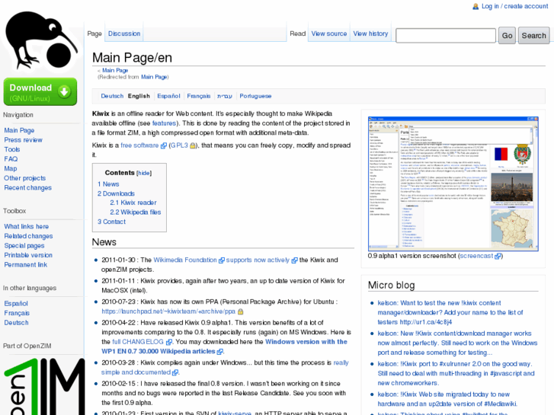Open the View history tab
This screenshot has width=554, height=415.
click(370, 34)
